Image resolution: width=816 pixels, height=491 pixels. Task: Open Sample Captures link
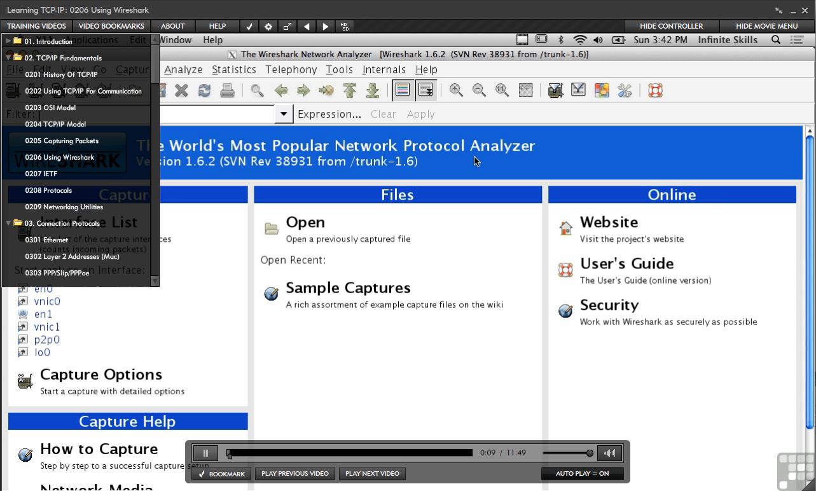click(x=348, y=287)
